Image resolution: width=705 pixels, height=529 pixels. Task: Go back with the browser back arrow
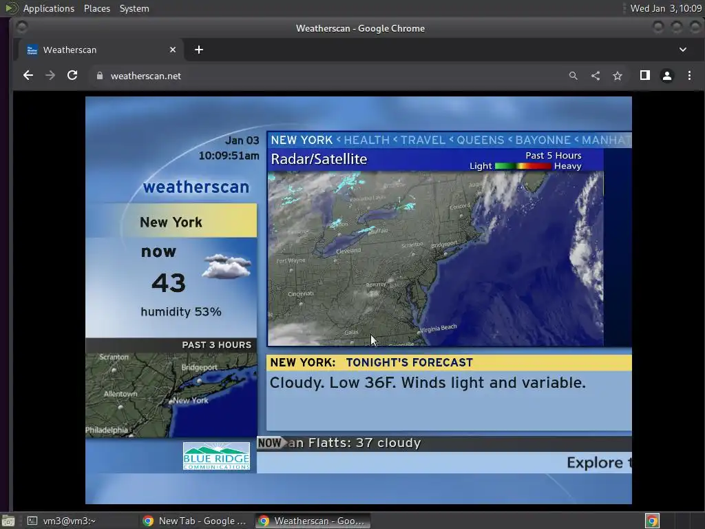28,76
